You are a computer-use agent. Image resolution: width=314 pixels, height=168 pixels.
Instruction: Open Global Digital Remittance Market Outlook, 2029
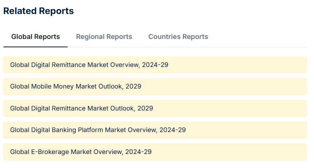click(x=81, y=108)
